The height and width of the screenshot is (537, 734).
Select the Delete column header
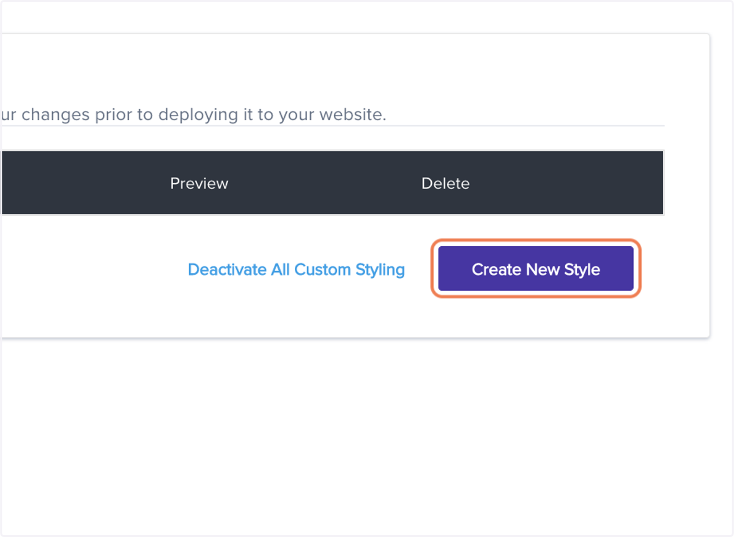pos(445,184)
